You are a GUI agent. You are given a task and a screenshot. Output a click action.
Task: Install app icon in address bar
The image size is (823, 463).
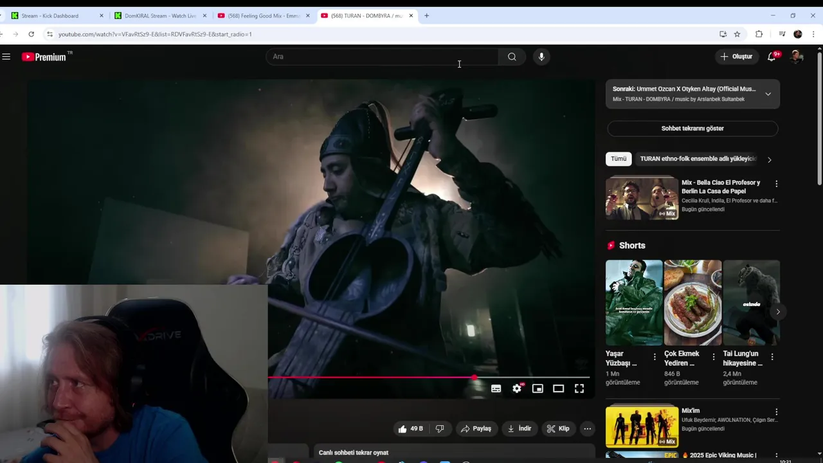[723, 34]
